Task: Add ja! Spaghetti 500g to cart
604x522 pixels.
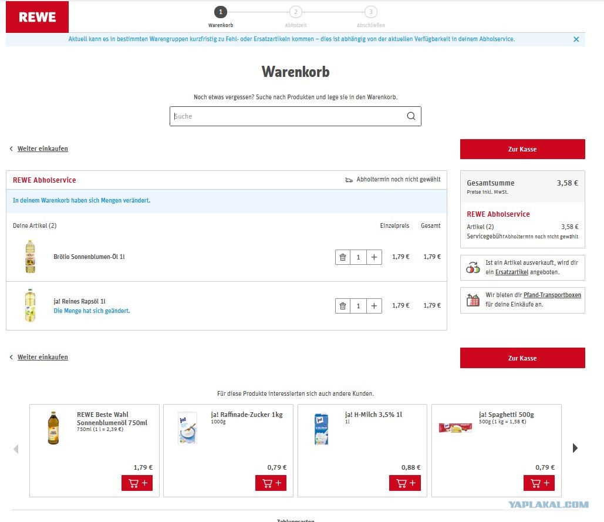Action: tap(539, 483)
